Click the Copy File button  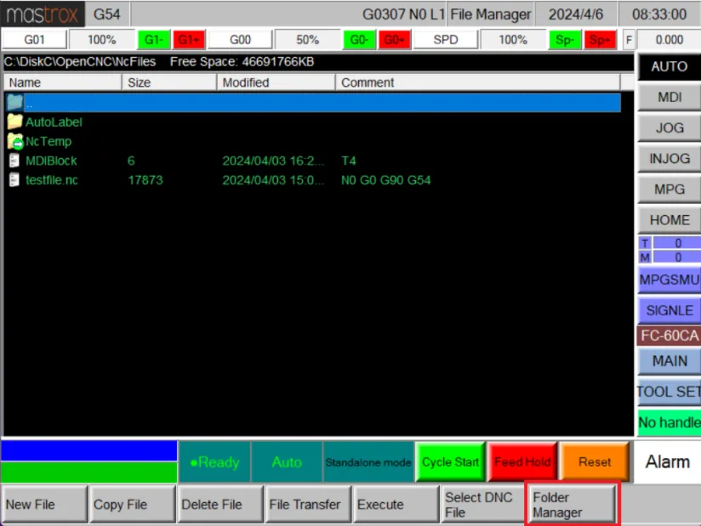pyautogui.click(x=133, y=504)
